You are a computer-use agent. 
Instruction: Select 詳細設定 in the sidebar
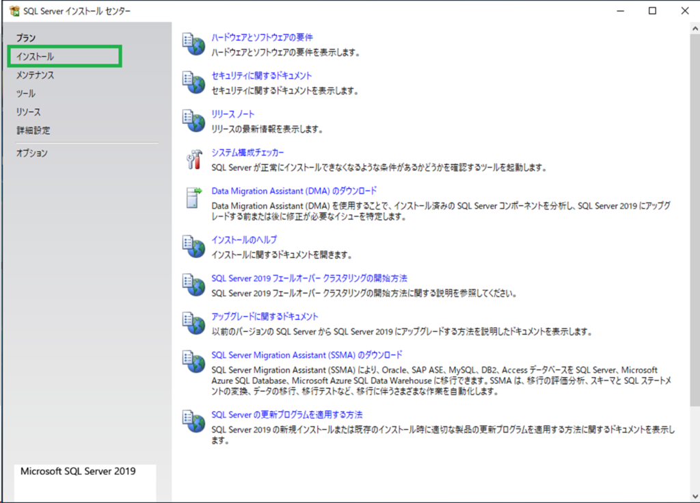pyautogui.click(x=33, y=131)
